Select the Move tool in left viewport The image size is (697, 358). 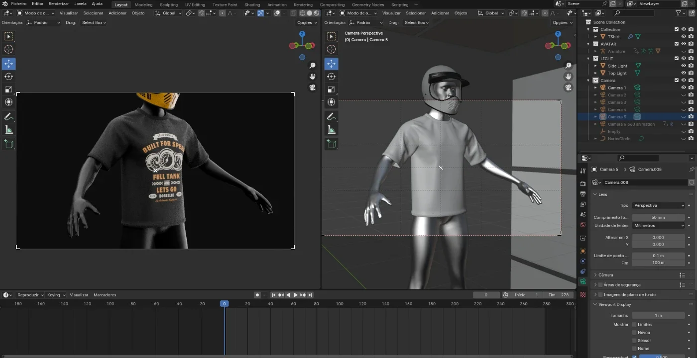[x=8, y=64]
